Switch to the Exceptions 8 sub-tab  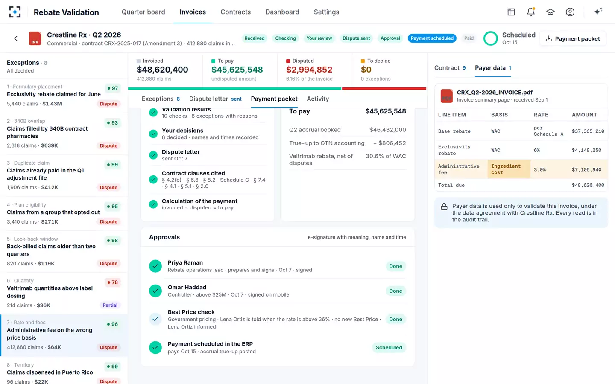click(161, 99)
